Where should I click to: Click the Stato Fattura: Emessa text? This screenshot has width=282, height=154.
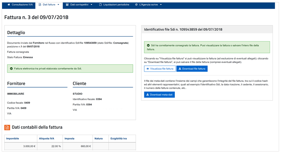point(20,57)
